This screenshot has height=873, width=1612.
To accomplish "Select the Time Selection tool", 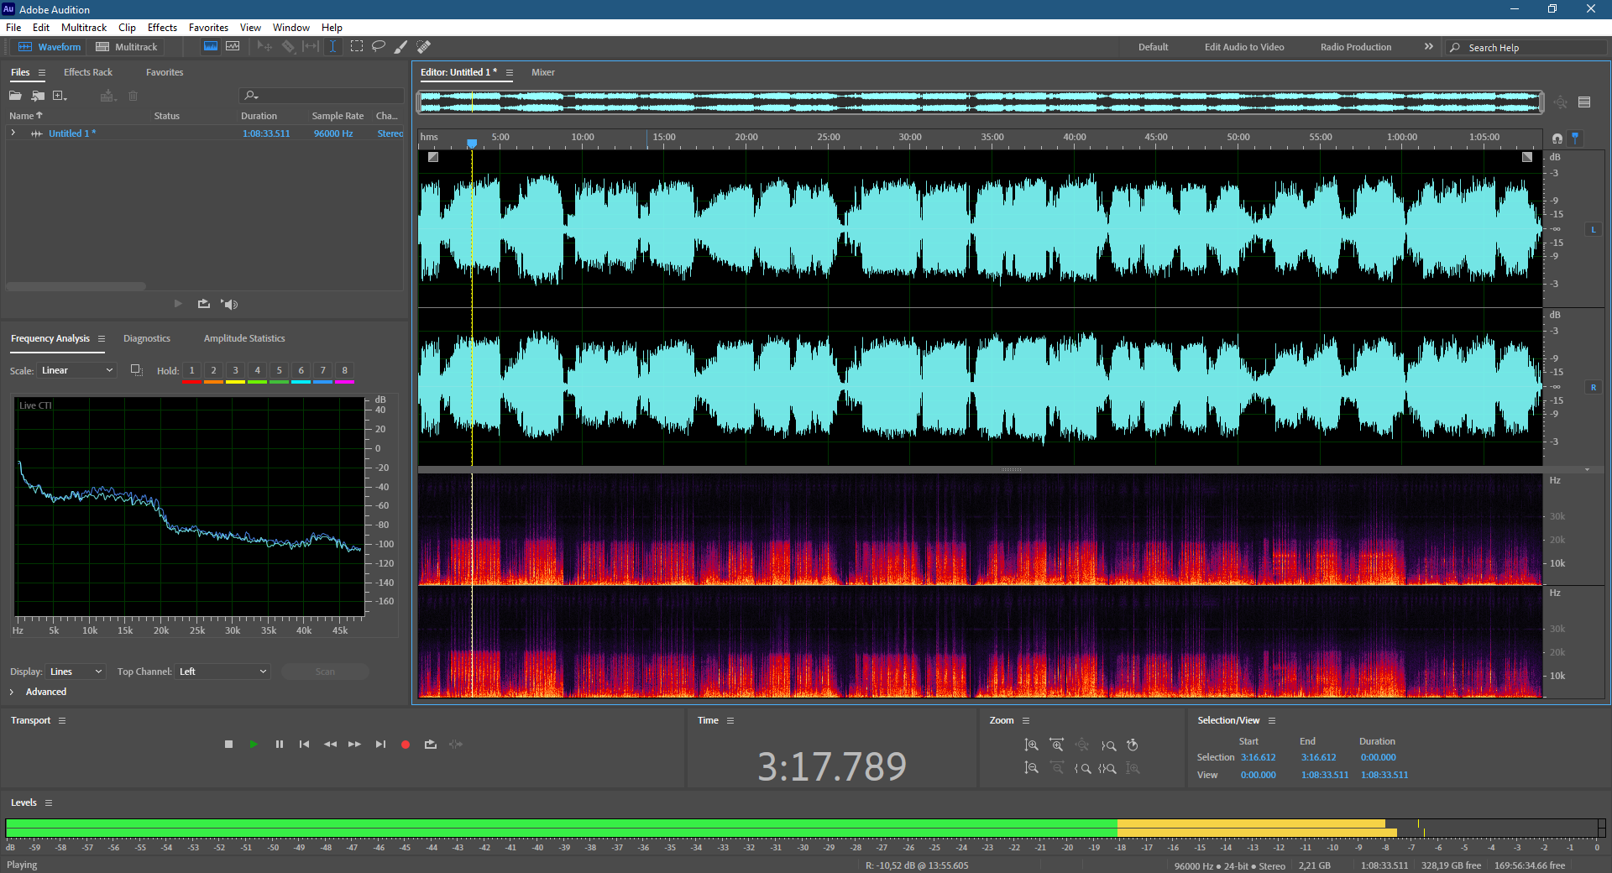I will (x=332, y=47).
